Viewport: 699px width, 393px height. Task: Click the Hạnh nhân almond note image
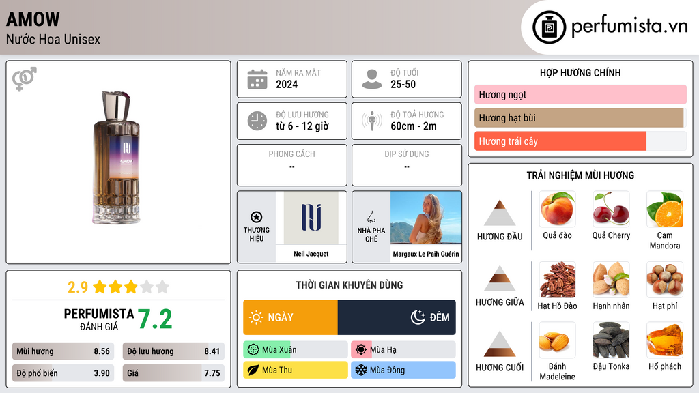pyautogui.click(x=611, y=279)
